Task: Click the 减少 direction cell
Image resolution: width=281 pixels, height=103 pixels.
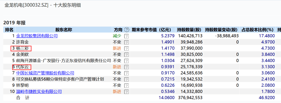Action: click(x=117, y=36)
